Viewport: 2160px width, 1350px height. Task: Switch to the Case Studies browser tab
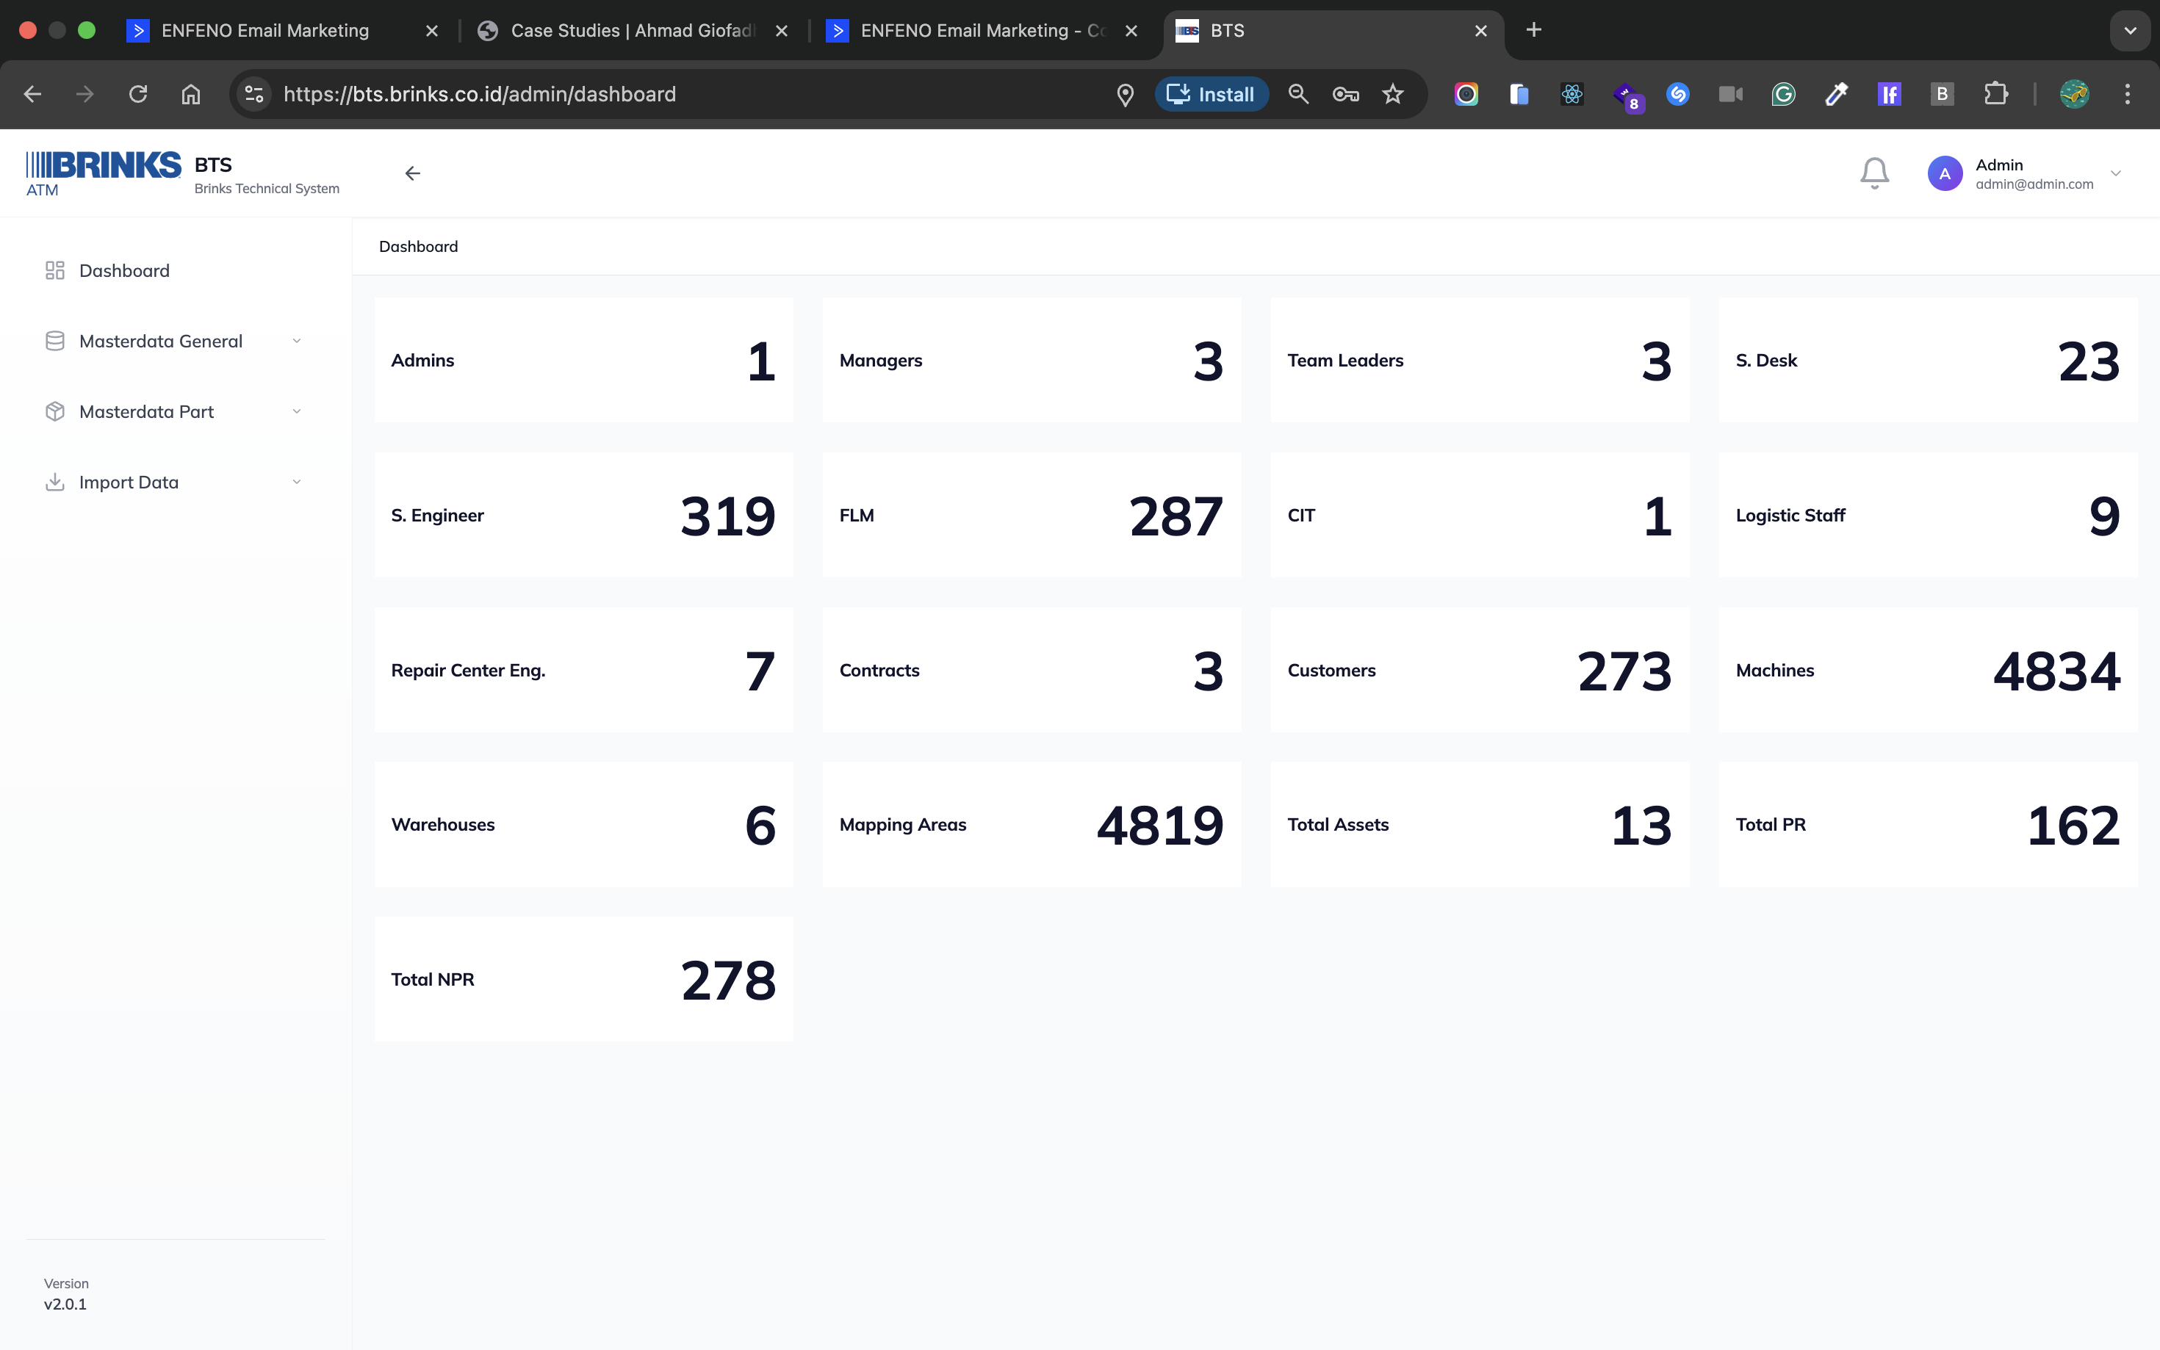click(x=630, y=30)
